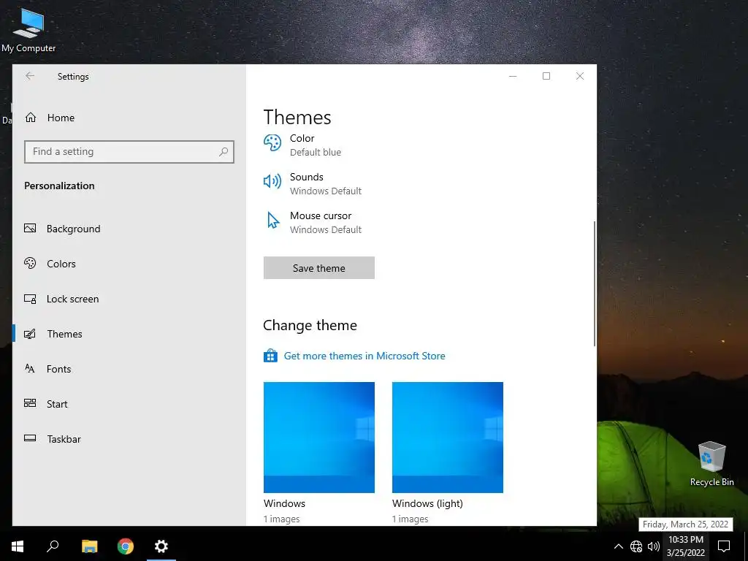Click the Lock screen icon
Image resolution: width=748 pixels, height=561 pixels.
click(x=30, y=299)
